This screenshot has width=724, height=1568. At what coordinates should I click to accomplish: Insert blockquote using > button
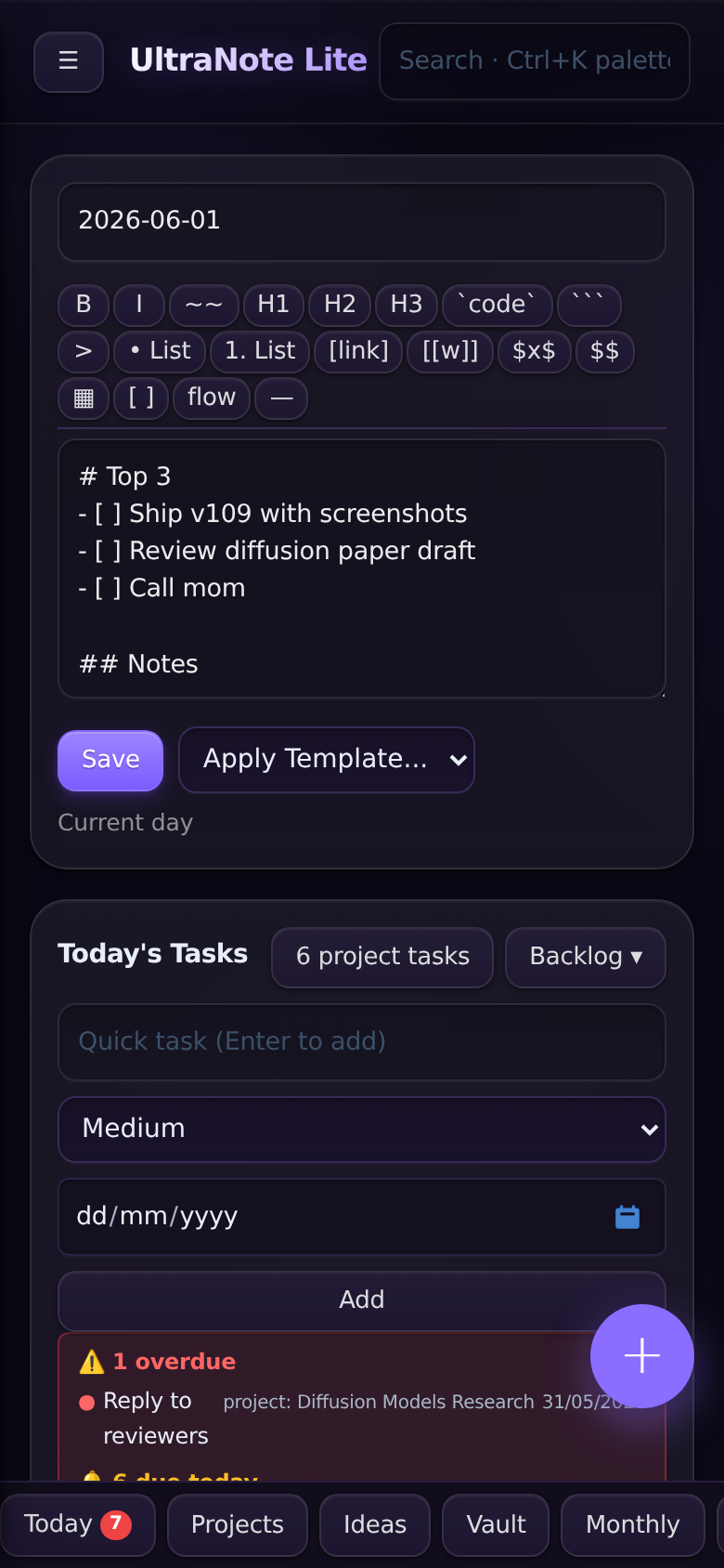(84, 351)
